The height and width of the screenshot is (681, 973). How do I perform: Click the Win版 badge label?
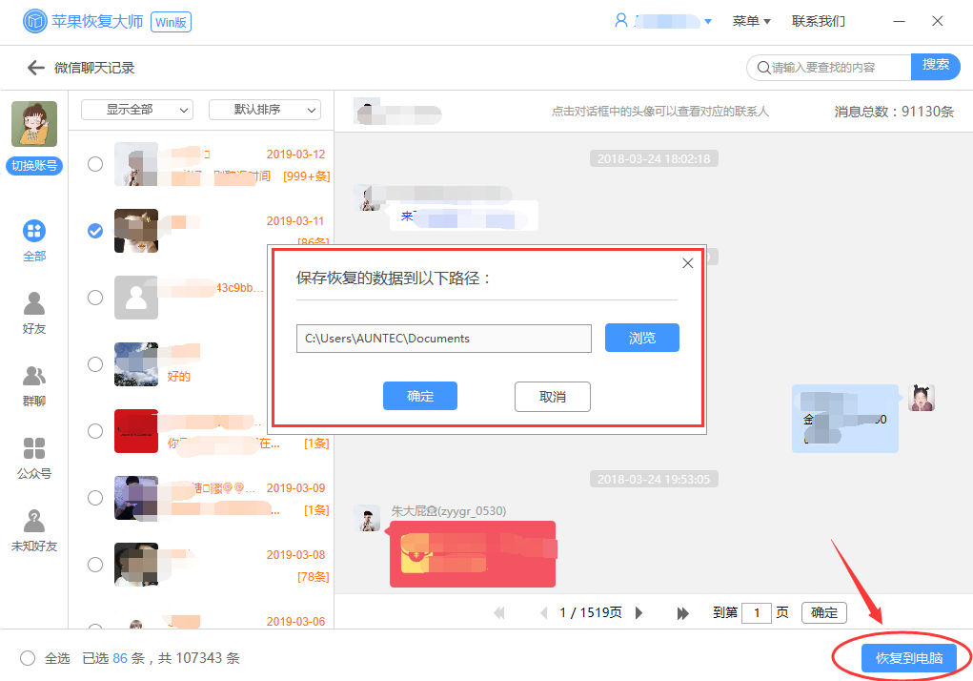[171, 22]
